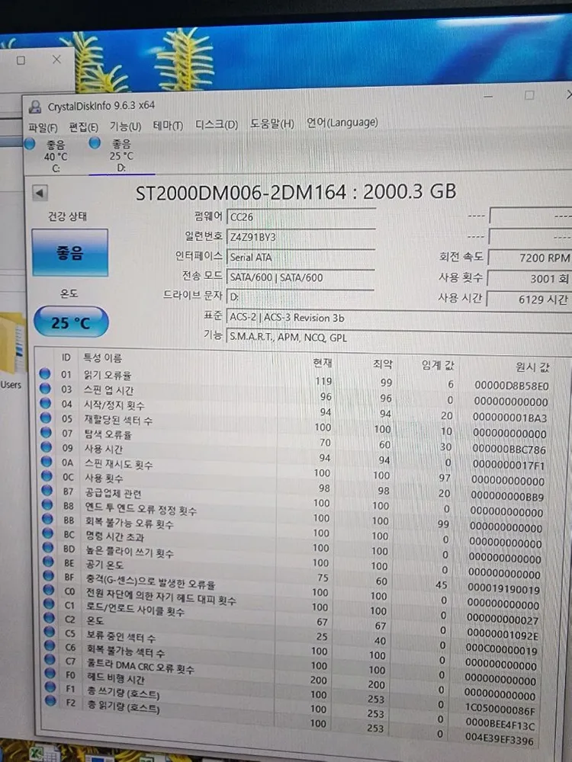The height and width of the screenshot is (762, 572).
Task: Click the features field S.M.A.R.T., APM, NCQ
Action: [x=399, y=338]
